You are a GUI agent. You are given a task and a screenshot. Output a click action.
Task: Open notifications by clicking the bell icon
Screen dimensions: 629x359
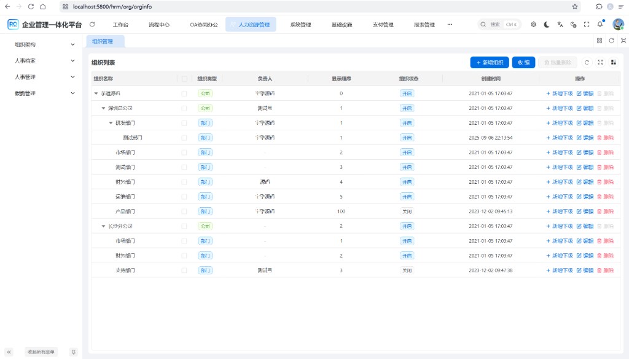pos(600,25)
